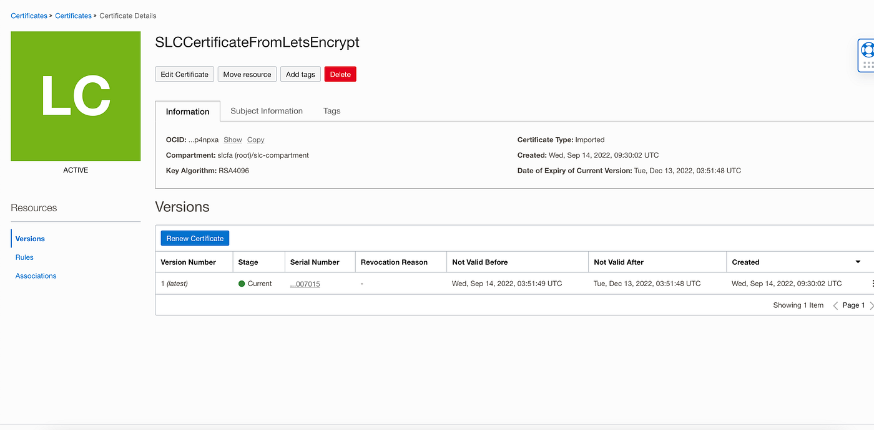Open actions menu for version 1 row

coord(872,284)
